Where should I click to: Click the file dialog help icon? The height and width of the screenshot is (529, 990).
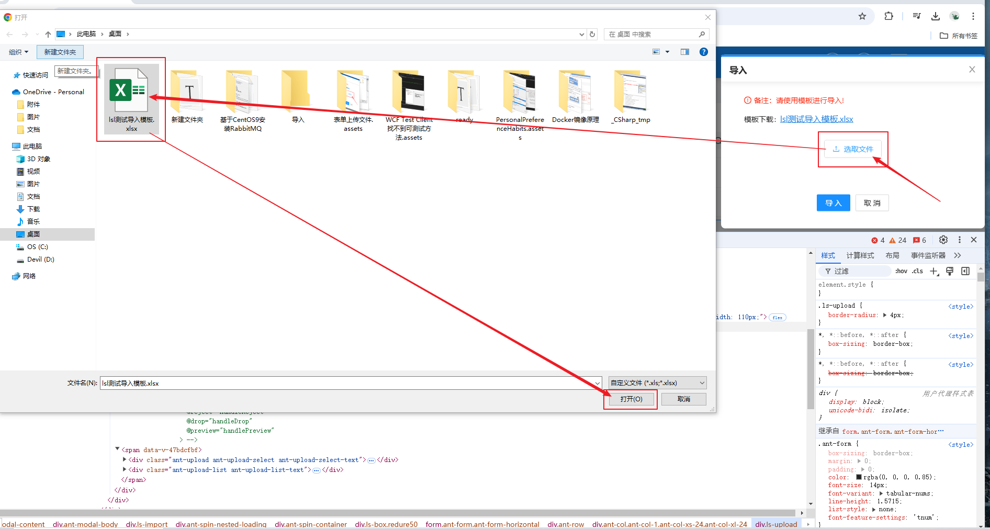704,52
